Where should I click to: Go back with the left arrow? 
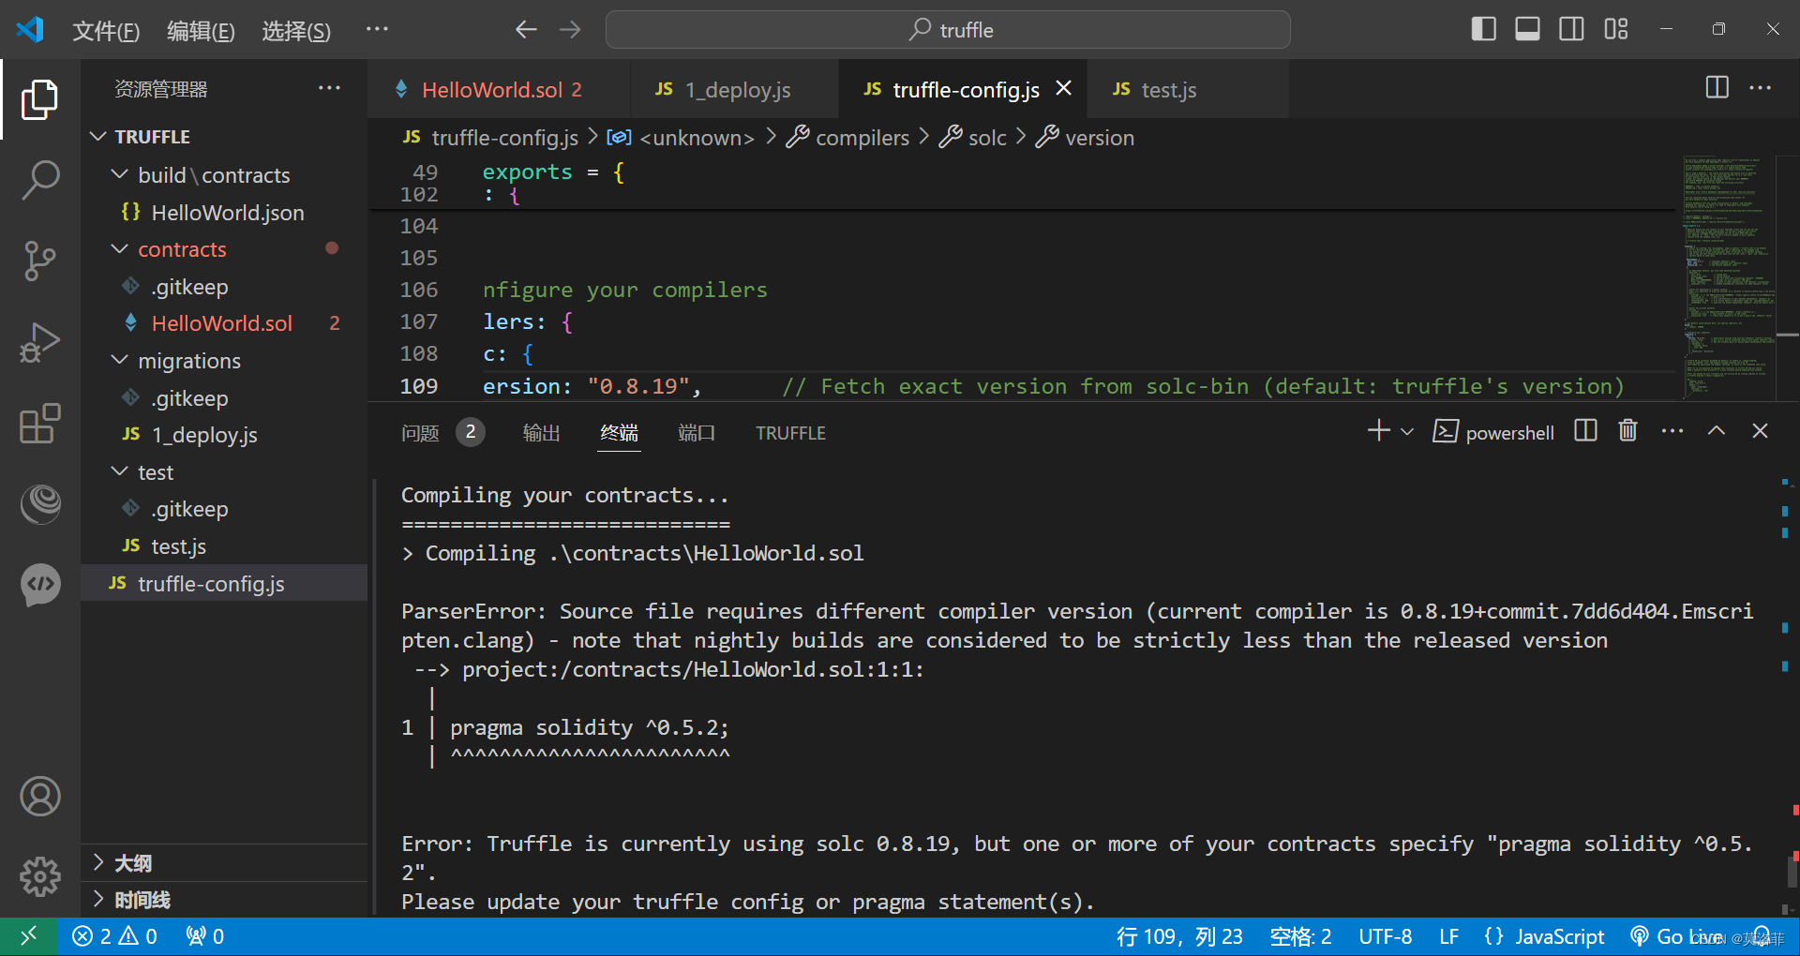pyautogui.click(x=526, y=30)
